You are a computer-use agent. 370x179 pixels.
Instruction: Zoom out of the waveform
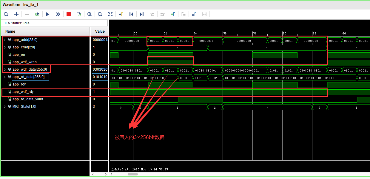[100, 14]
